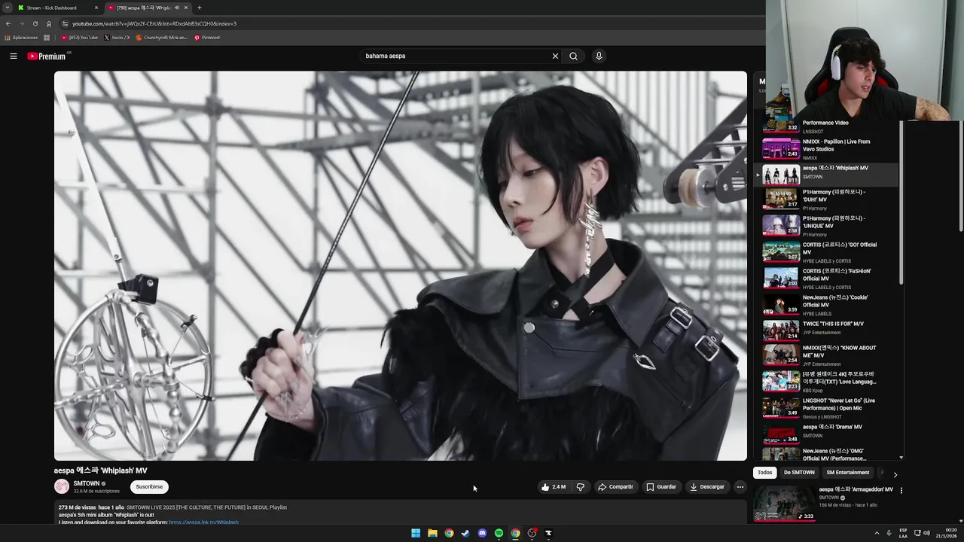Open the YouTube guide hamburger menu
The image size is (964, 542).
coord(14,56)
